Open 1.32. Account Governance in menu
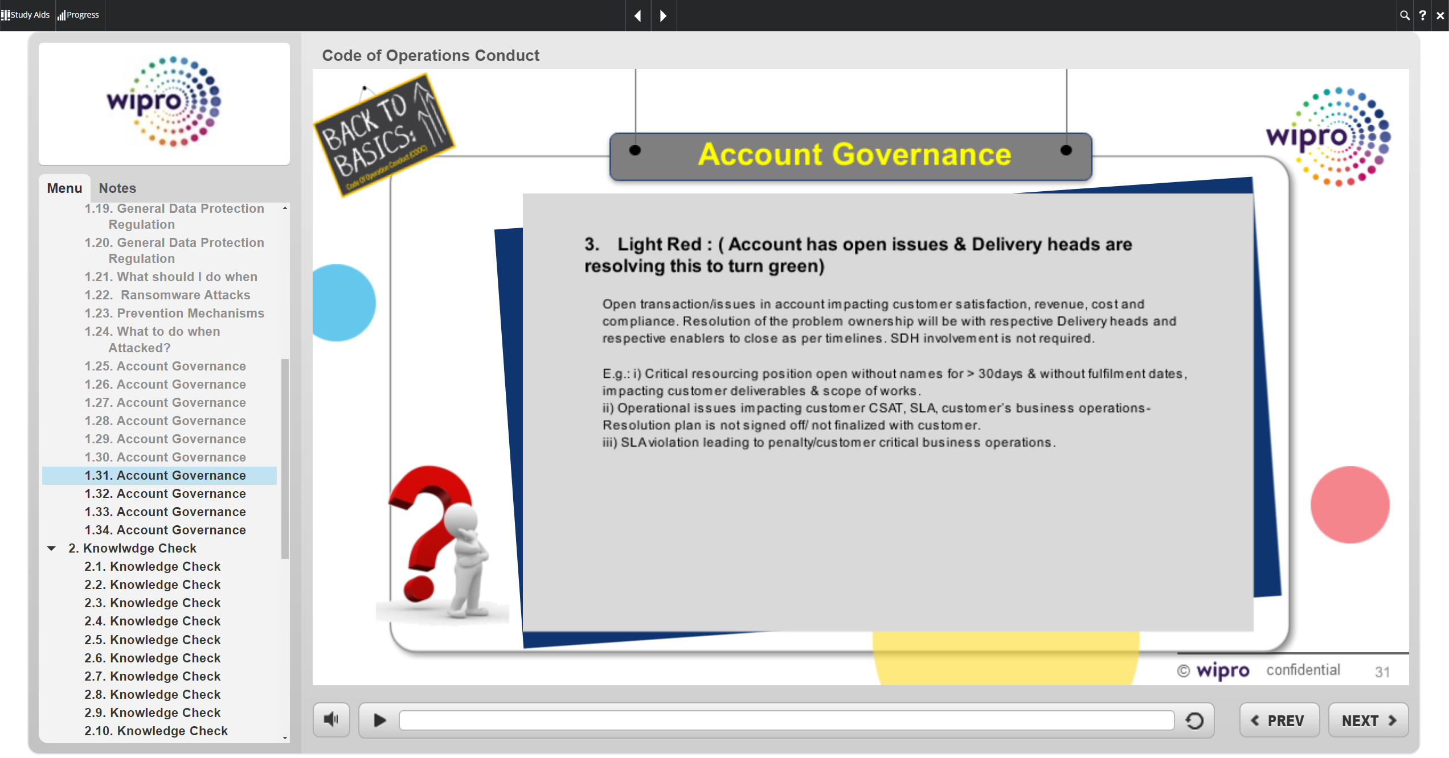Image resolution: width=1449 pixels, height=758 pixels. 165,493
